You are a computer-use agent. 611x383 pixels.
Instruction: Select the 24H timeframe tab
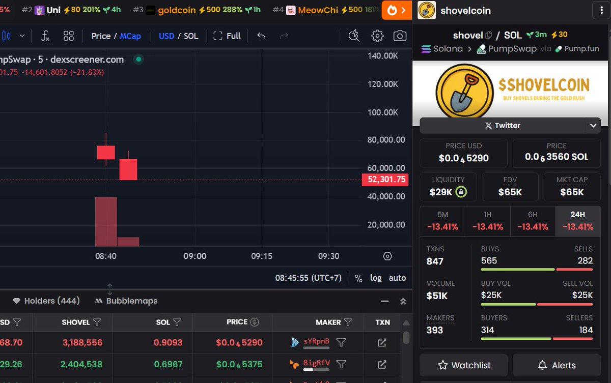tap(577, 221)
